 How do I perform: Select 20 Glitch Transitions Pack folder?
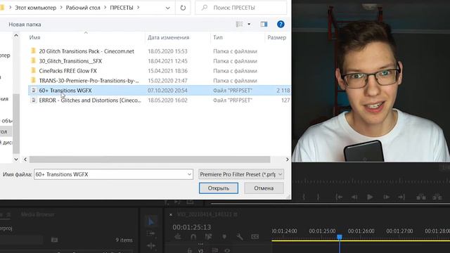tap(86, 51)
